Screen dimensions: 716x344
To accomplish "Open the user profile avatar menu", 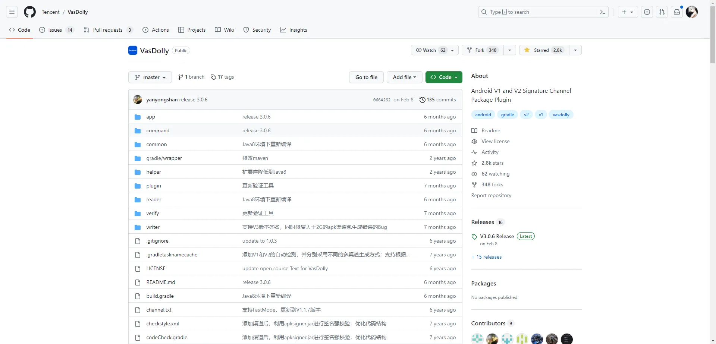I will [692, 12].
